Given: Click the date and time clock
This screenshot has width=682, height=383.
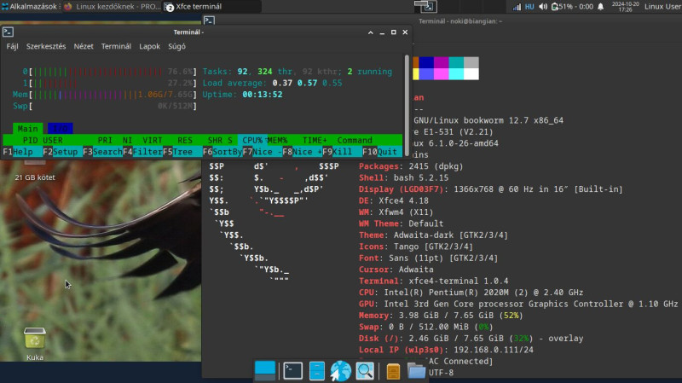Looking at the screenshot, I should pyautogui.click(x=625, y=7).
